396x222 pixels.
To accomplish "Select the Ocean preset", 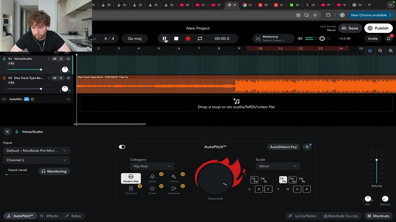I will [152, 190].
